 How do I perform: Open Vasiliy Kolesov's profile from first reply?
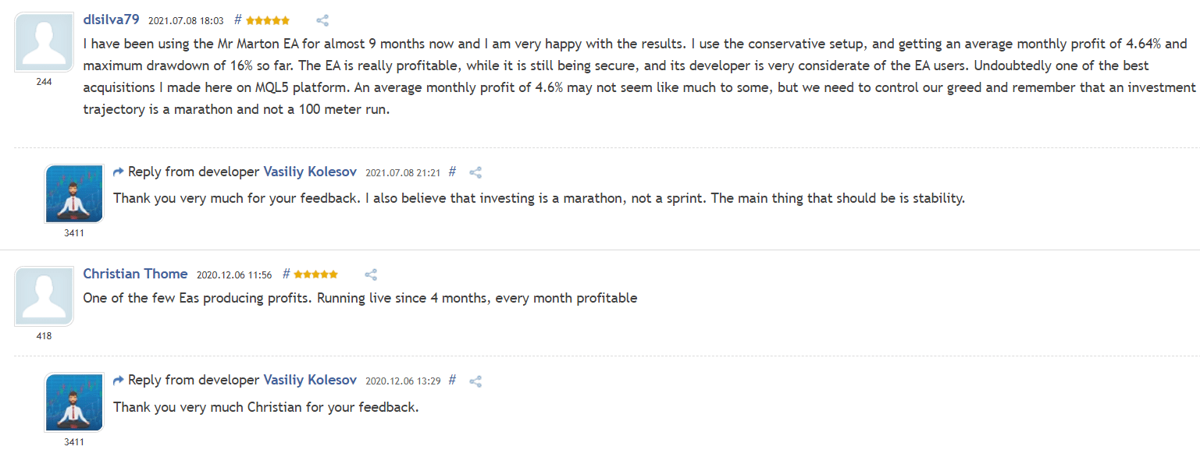click(x=310, y=172)
